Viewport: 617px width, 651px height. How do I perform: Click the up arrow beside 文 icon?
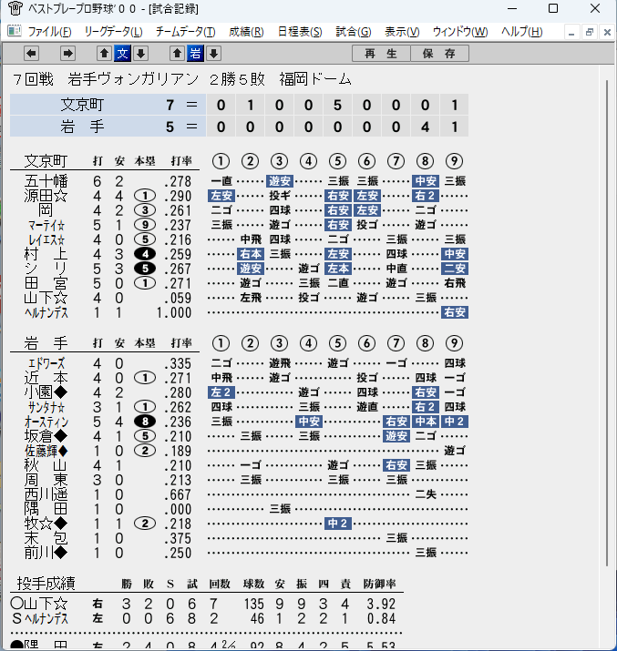click(104, 53)
